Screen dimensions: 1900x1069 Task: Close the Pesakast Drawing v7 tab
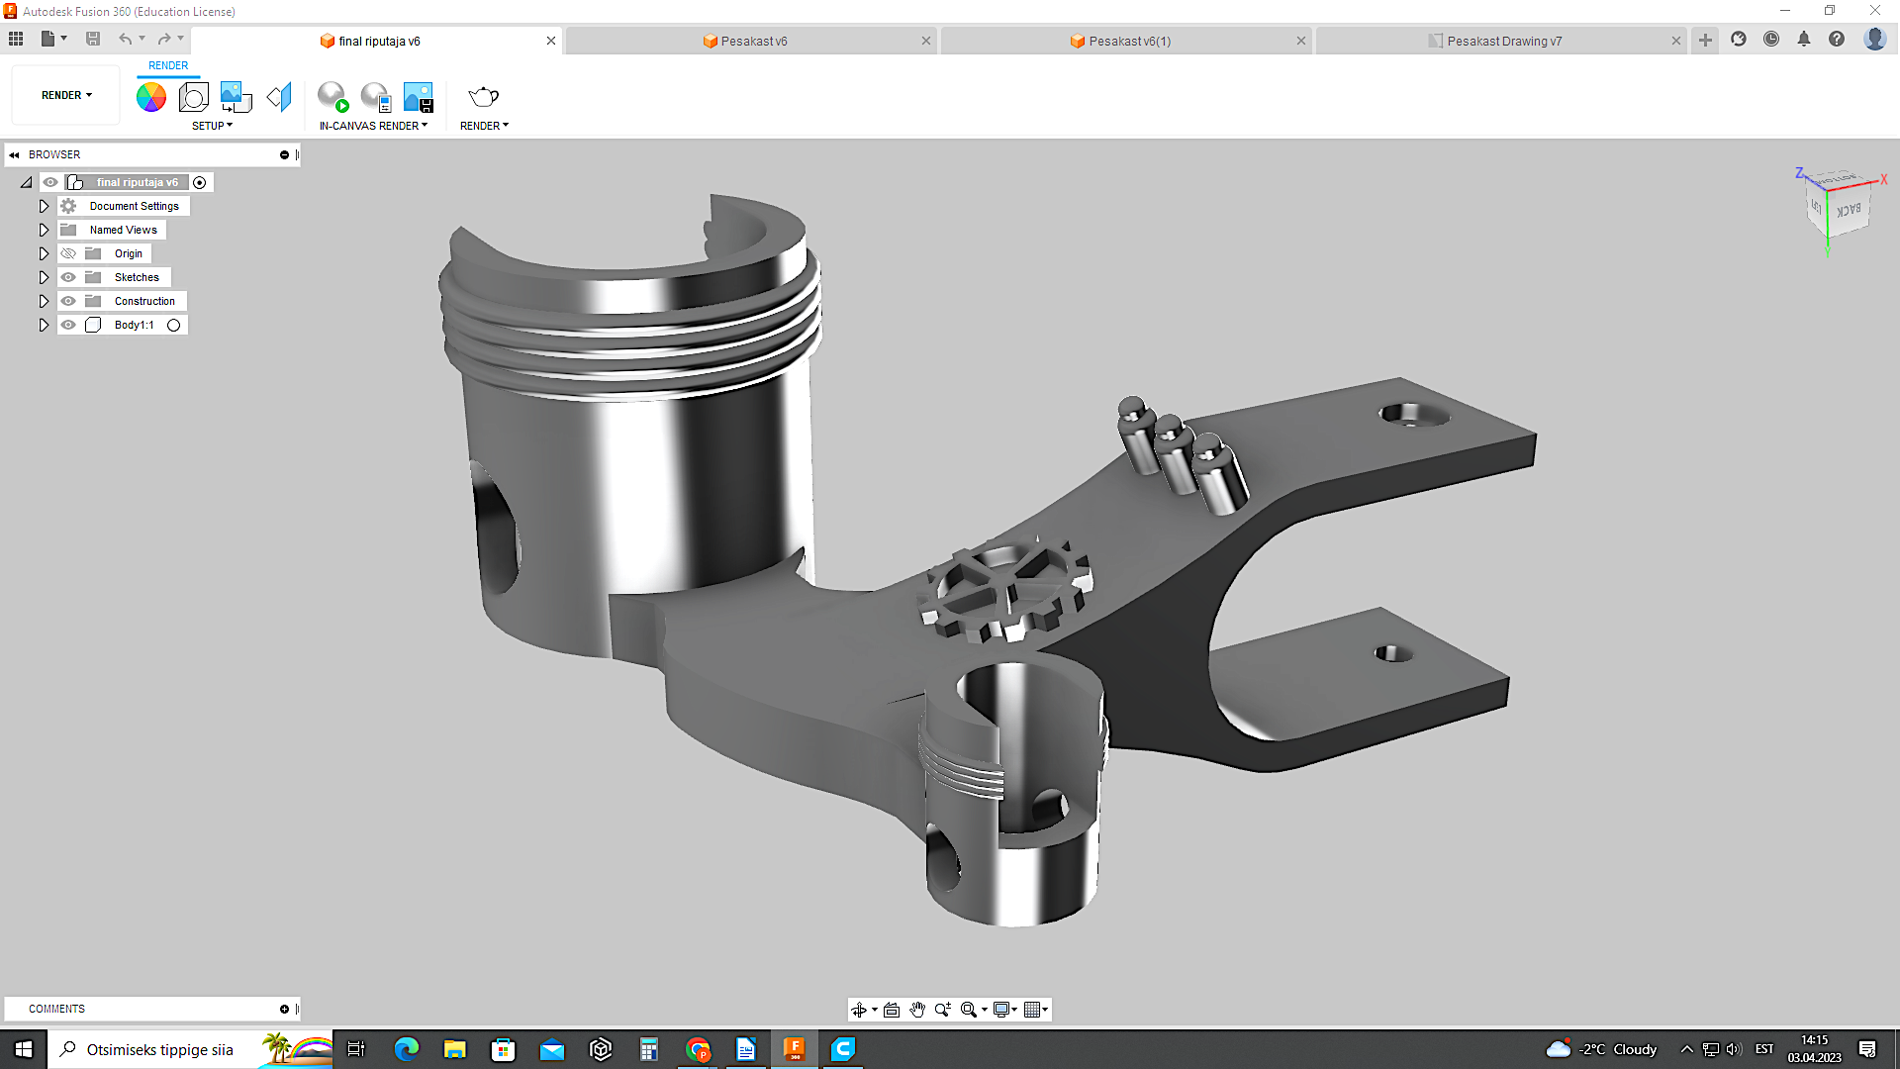pyautogui.click(x=1676, y=41)
